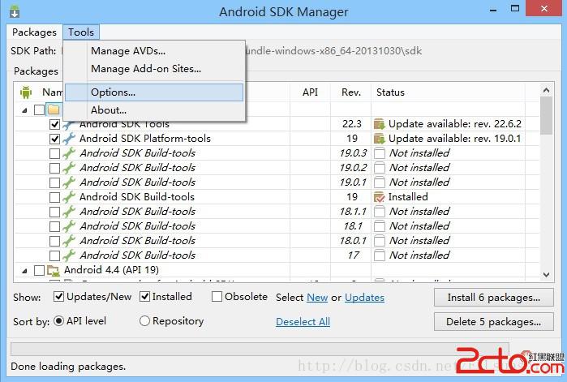Click the Not installed status icon for rev 17
Viewport: 567px width, 382px height.
[380, 255]
